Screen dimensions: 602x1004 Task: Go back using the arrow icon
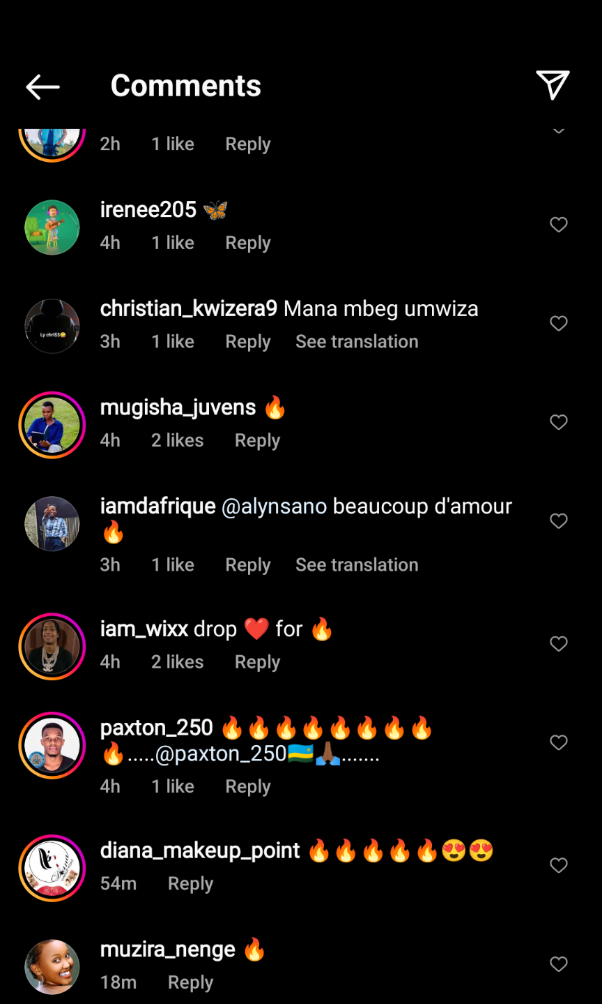click(43, 87)
